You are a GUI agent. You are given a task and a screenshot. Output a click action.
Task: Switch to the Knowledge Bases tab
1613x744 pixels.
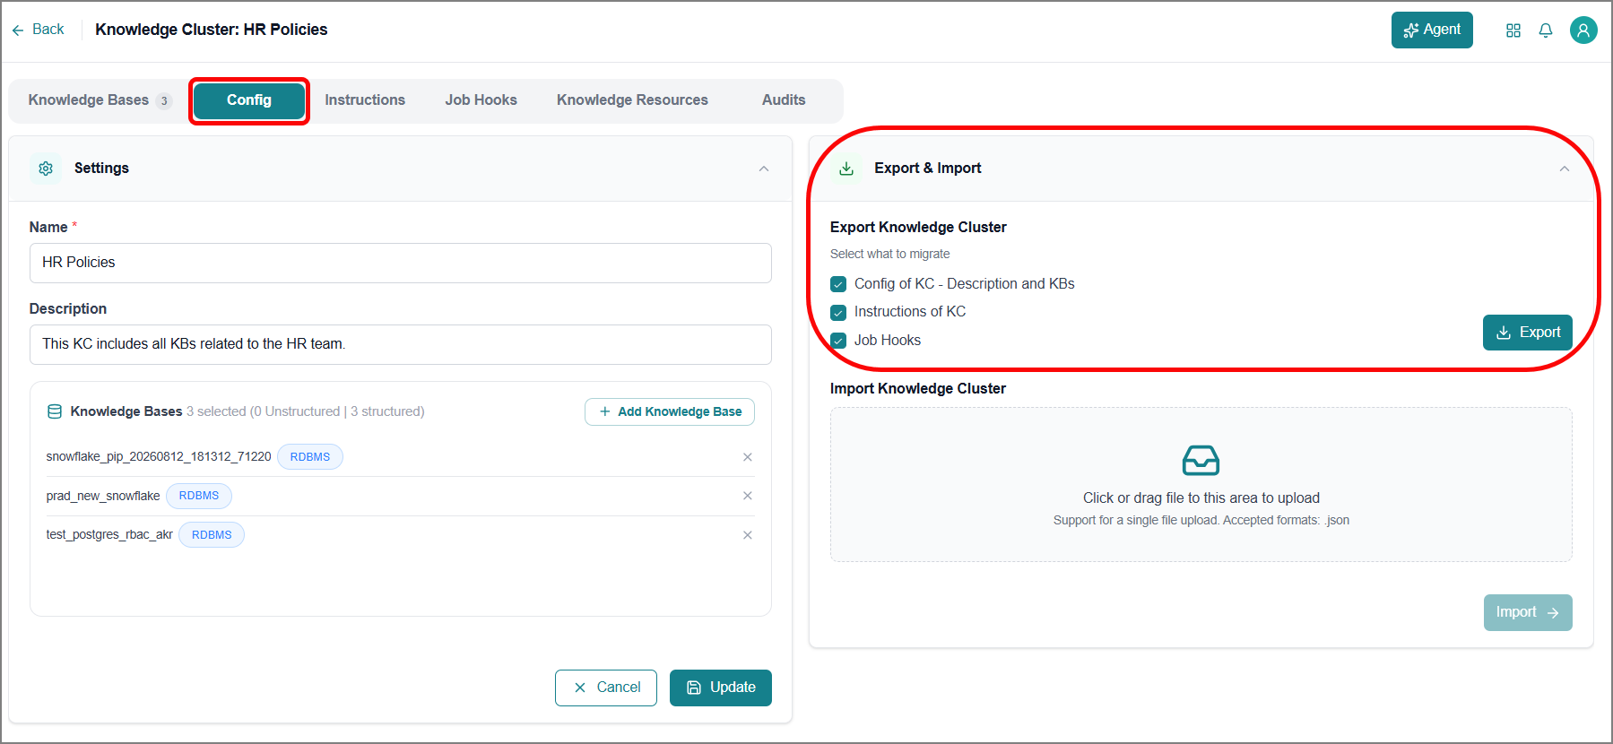pyautogui.click(x=100, y=100)
